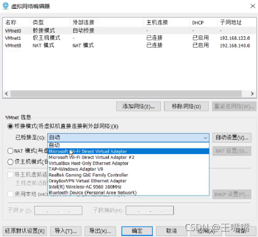This screenshot has width=258, height=237.
Task: Select the NAT mode radio button
Action: (x=10, y=151)
